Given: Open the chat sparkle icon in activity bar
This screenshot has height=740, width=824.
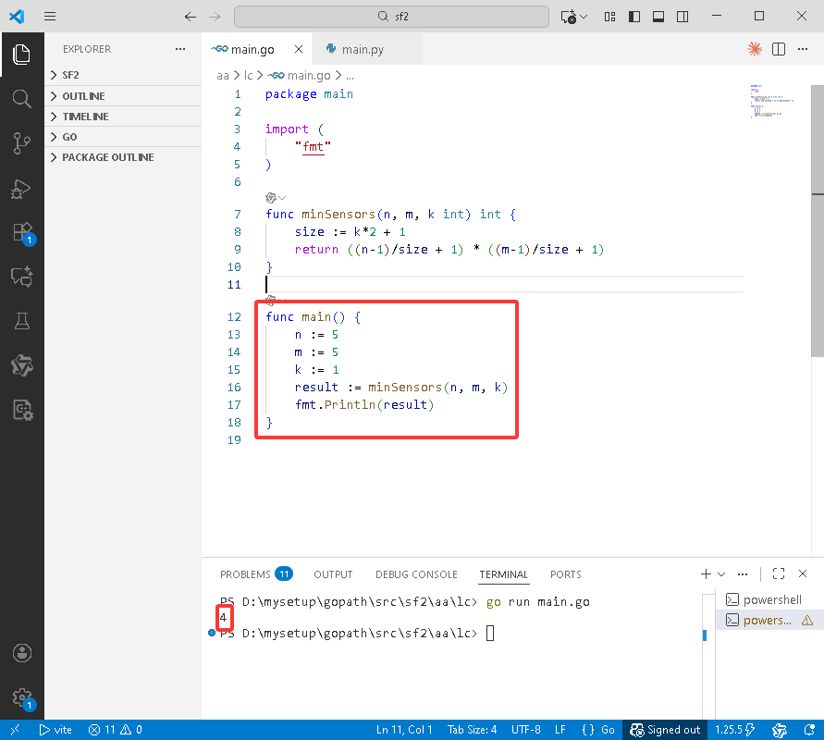Looking at the screenshot, I should [21, 277].
